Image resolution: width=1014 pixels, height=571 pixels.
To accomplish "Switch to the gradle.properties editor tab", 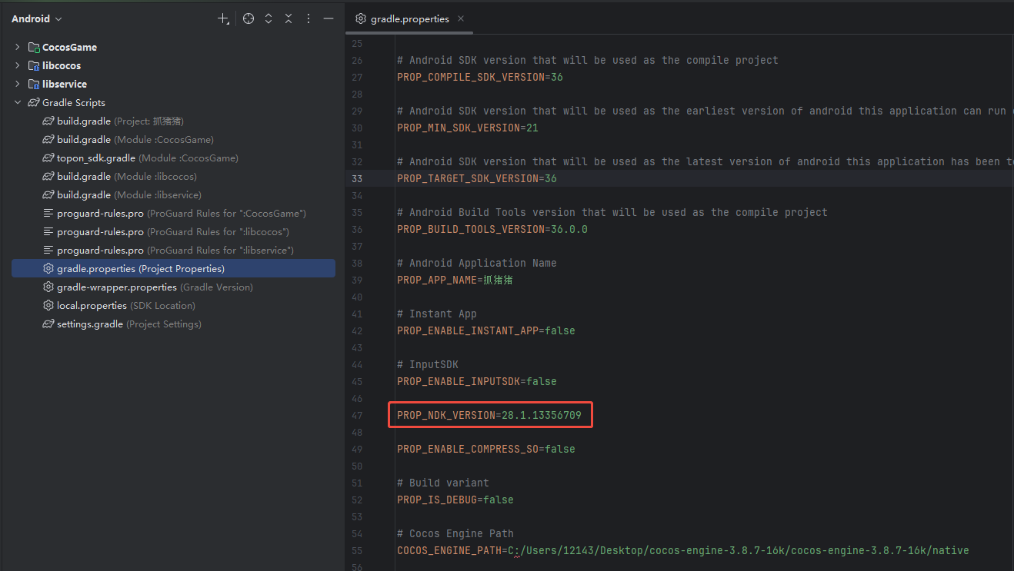I will coord(409,18).
